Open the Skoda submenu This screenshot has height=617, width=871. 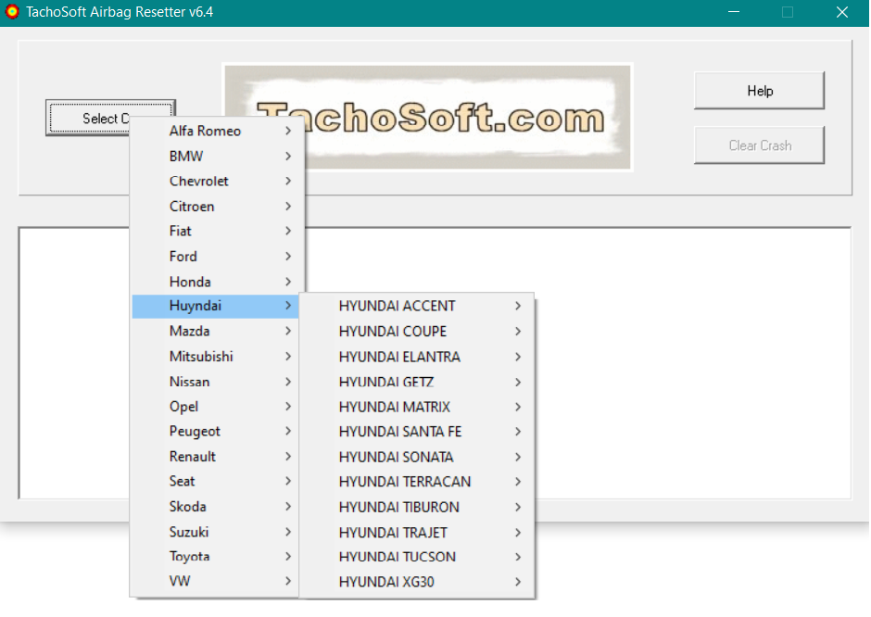pos(217,507)
